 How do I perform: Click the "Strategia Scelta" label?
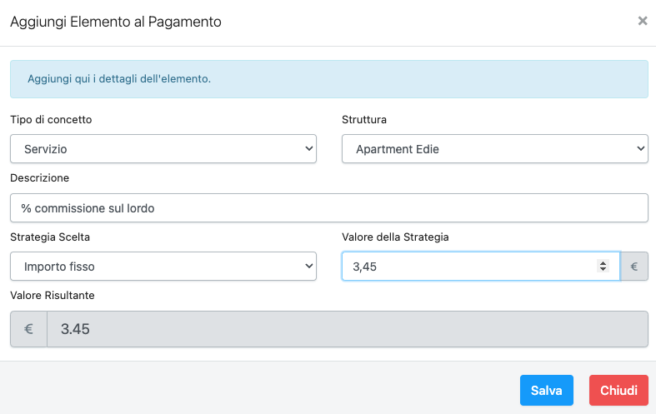click(50, 237)
